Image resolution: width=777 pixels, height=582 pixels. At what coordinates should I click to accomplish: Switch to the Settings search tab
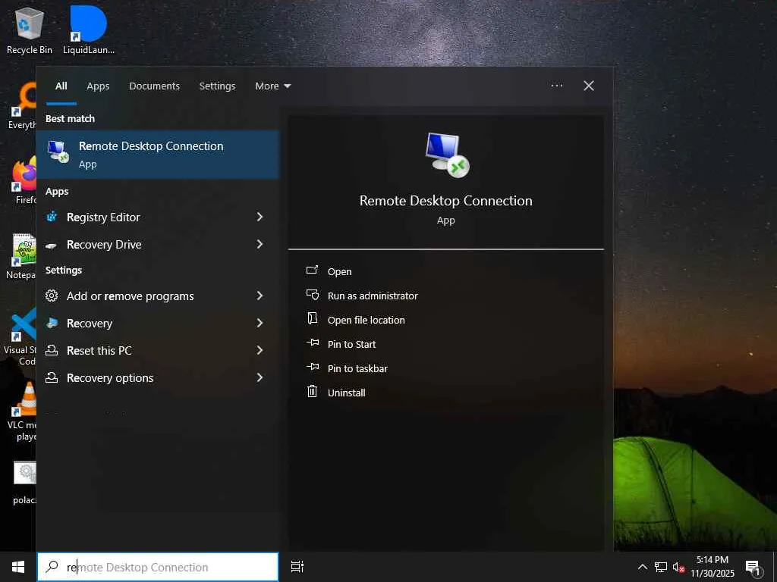tap(217, 86)
